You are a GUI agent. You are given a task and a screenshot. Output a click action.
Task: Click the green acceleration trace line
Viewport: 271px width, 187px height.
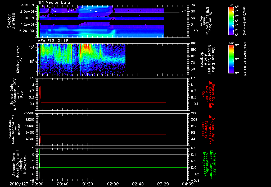click(112, 167)
